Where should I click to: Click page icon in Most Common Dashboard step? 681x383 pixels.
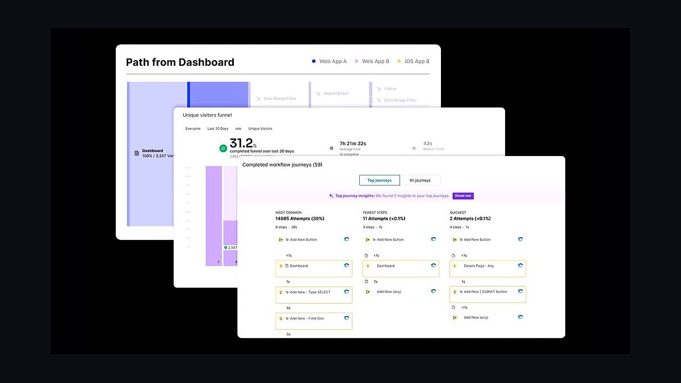[x=287, y=266]
